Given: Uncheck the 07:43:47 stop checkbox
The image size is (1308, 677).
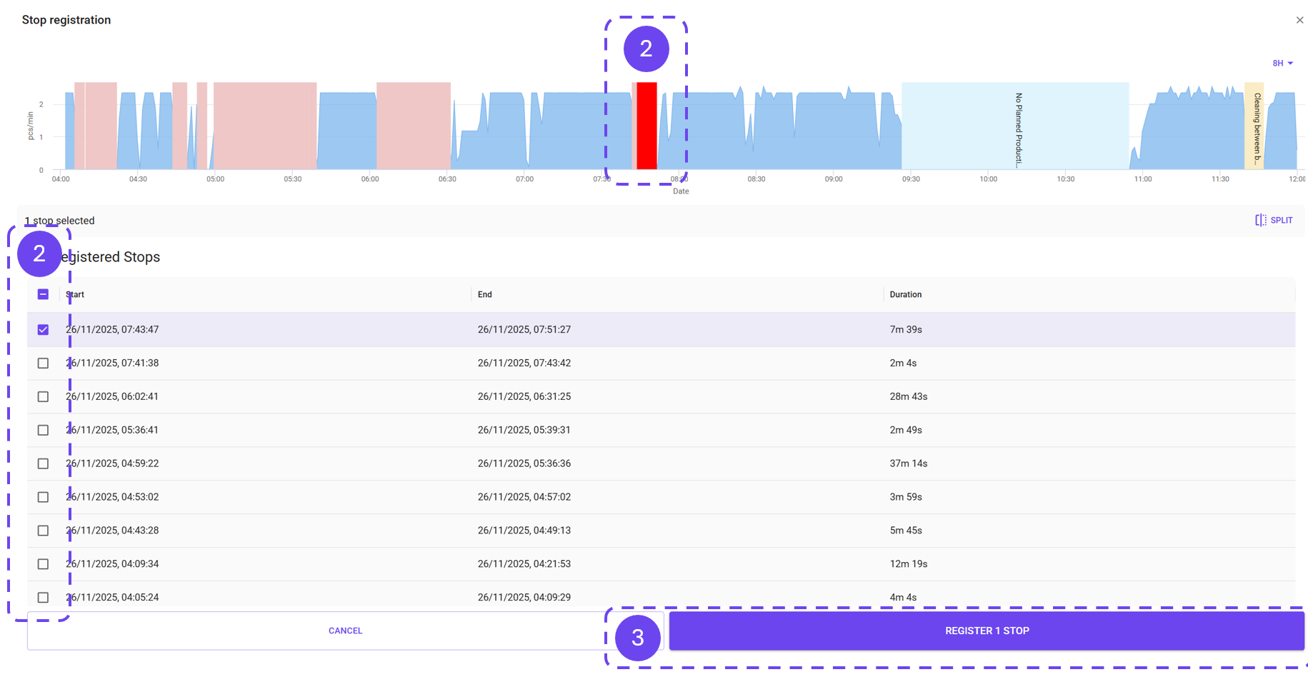Looking at the screenshot, I should 43,329.
